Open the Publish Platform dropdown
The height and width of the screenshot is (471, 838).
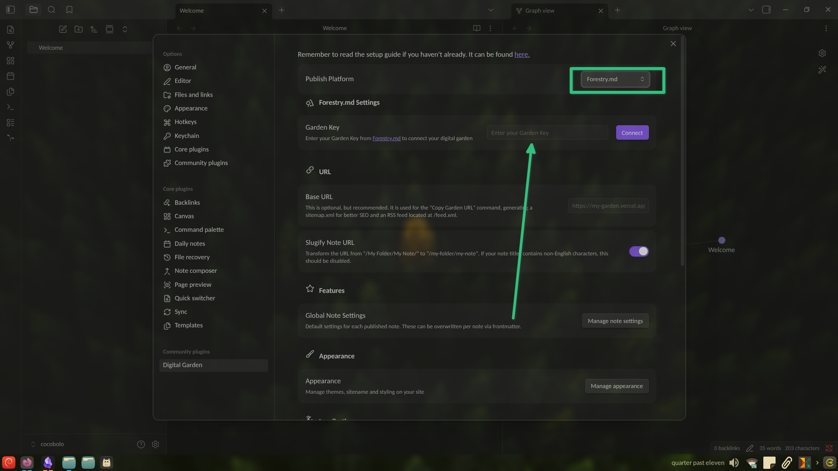pyautogui.click(x=615, y=79)
